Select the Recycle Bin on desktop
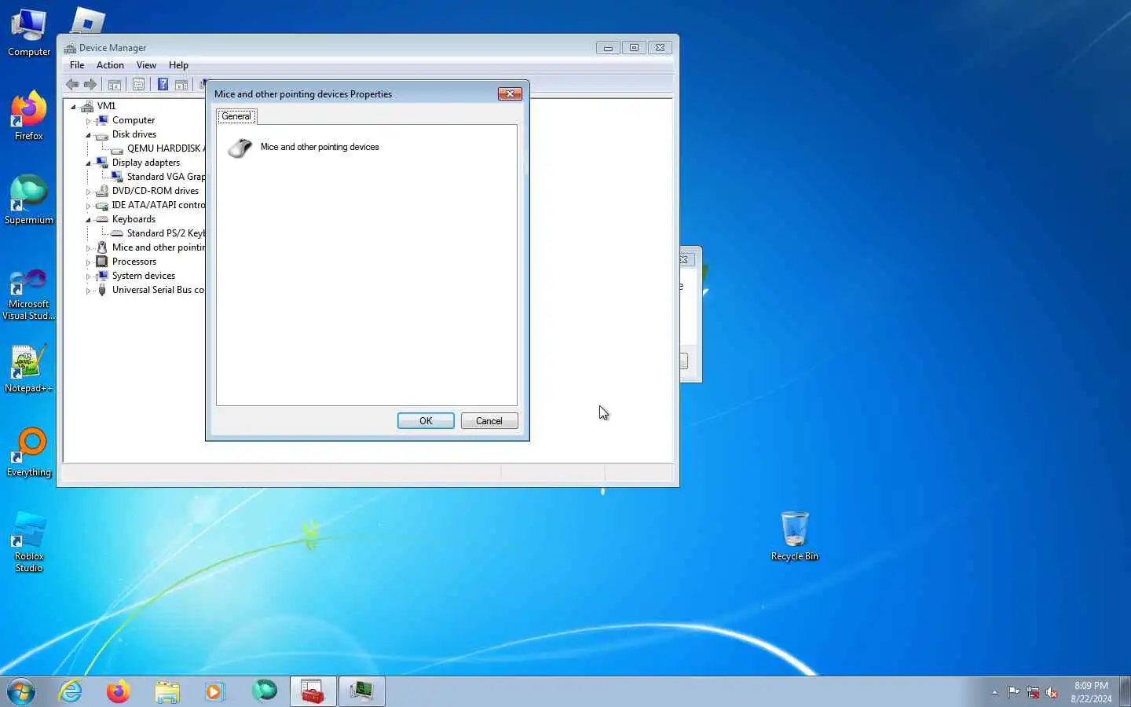The width and height of the screenshot is (1131, 707). point(794,537)
